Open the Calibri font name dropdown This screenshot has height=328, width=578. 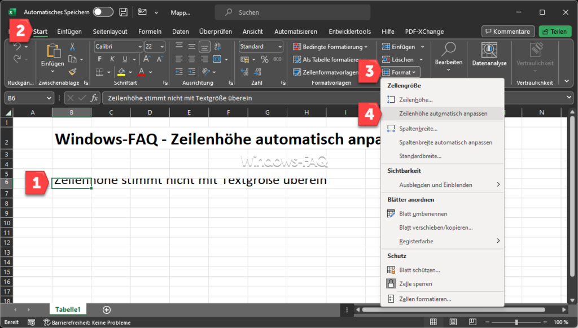[x=140, y=47]
